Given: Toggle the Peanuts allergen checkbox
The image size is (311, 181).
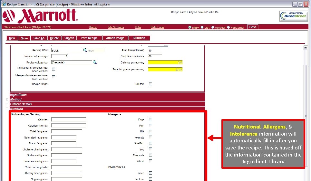Looking at the screenshot, I should (x=150, y=137).
